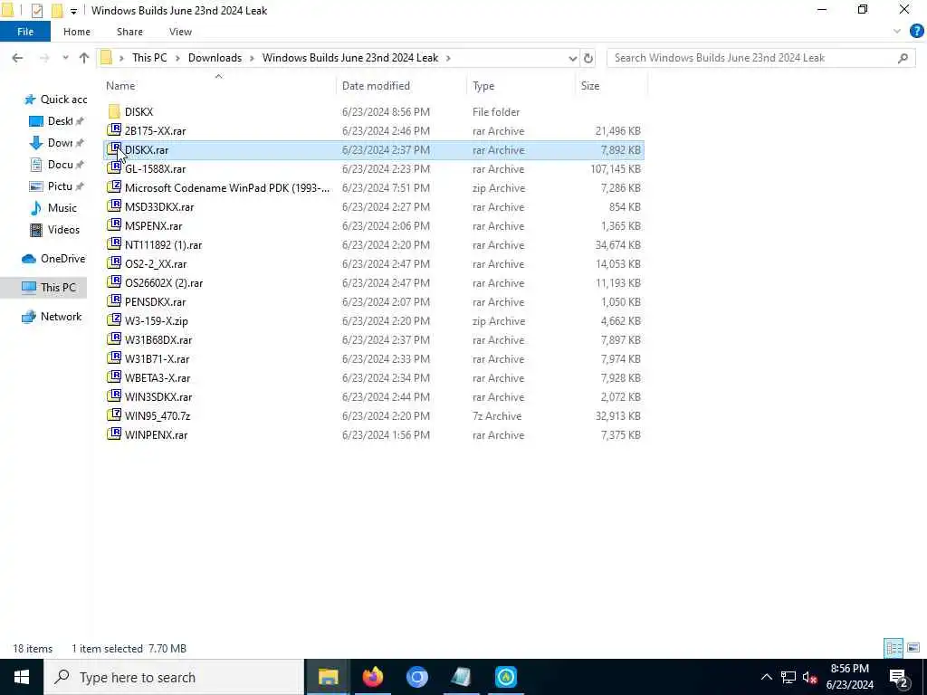This screenshot has width=927, height=695.
Task: Select the MSPENX.rar archive icon
Action: click(x=114, y=225)
